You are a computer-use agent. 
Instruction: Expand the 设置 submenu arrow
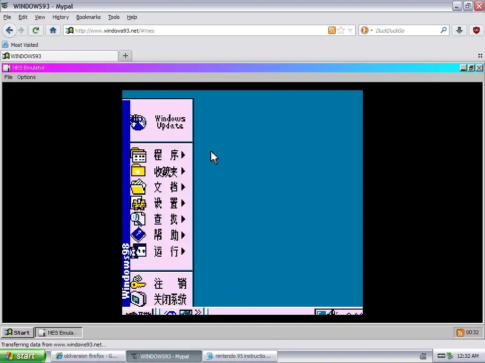[x=183, y=203]
